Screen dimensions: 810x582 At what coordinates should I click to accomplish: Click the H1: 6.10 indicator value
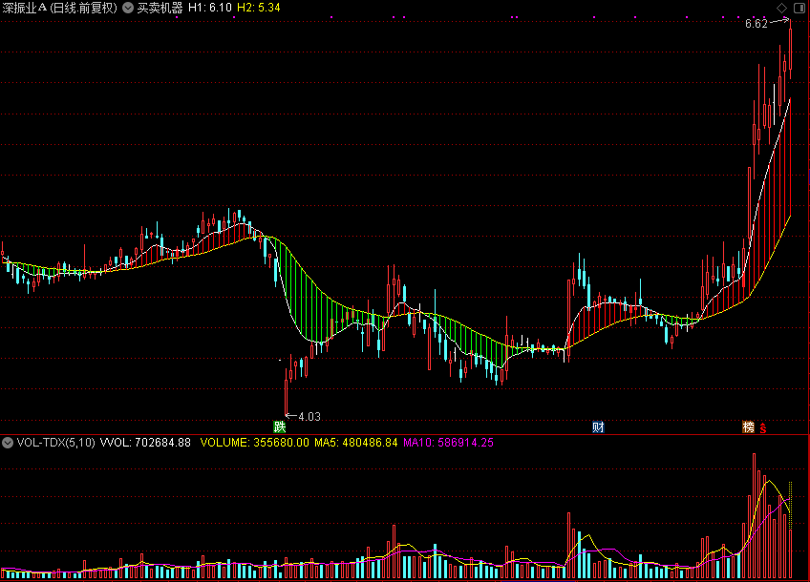(x=210, y=8)
